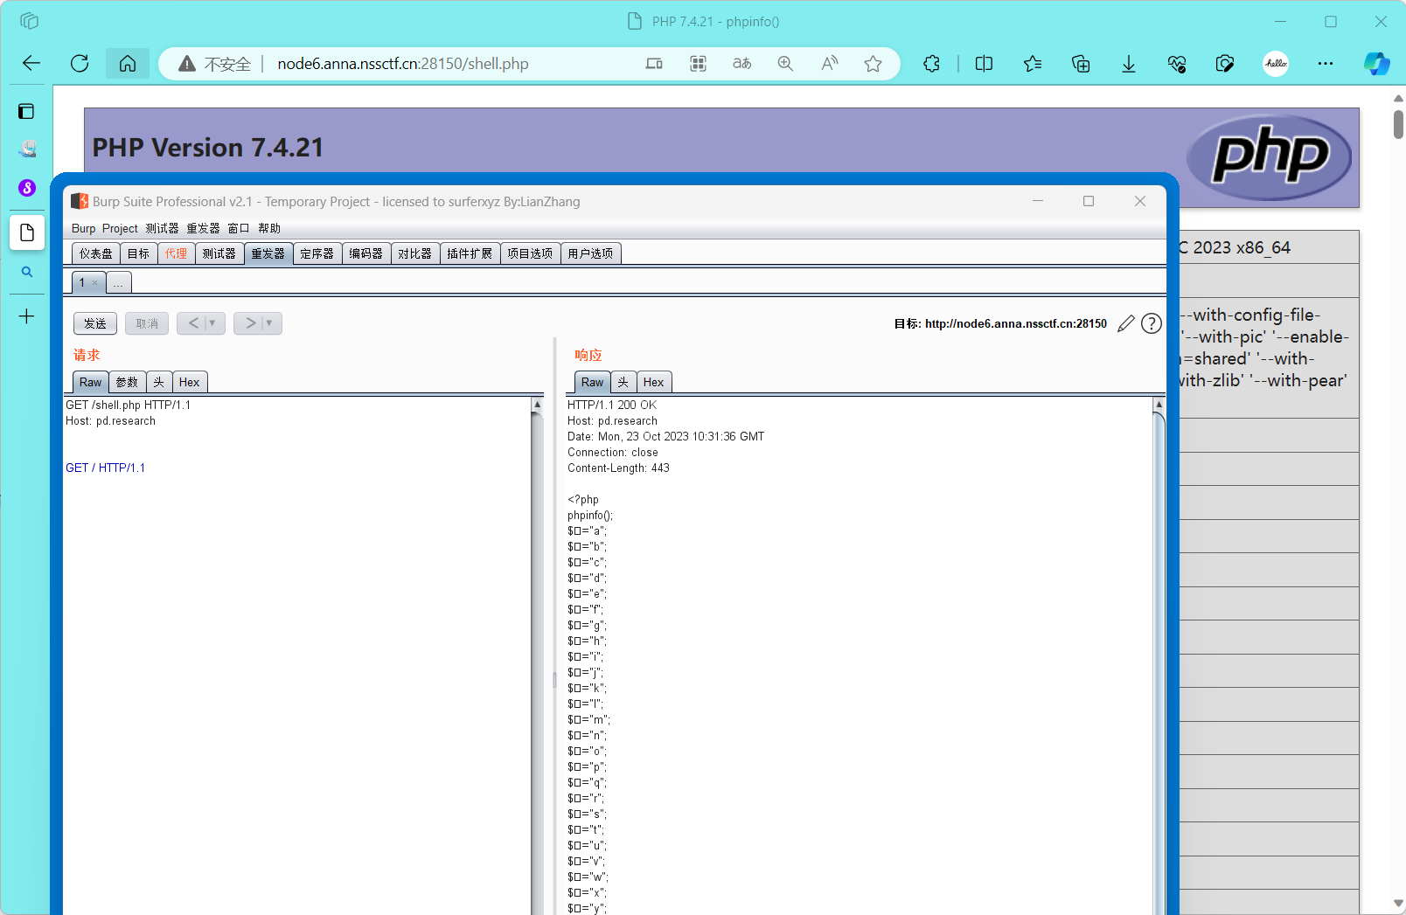Open the shield icon next to profile
Screen dimensions: 1406x915
point(1225,63)
